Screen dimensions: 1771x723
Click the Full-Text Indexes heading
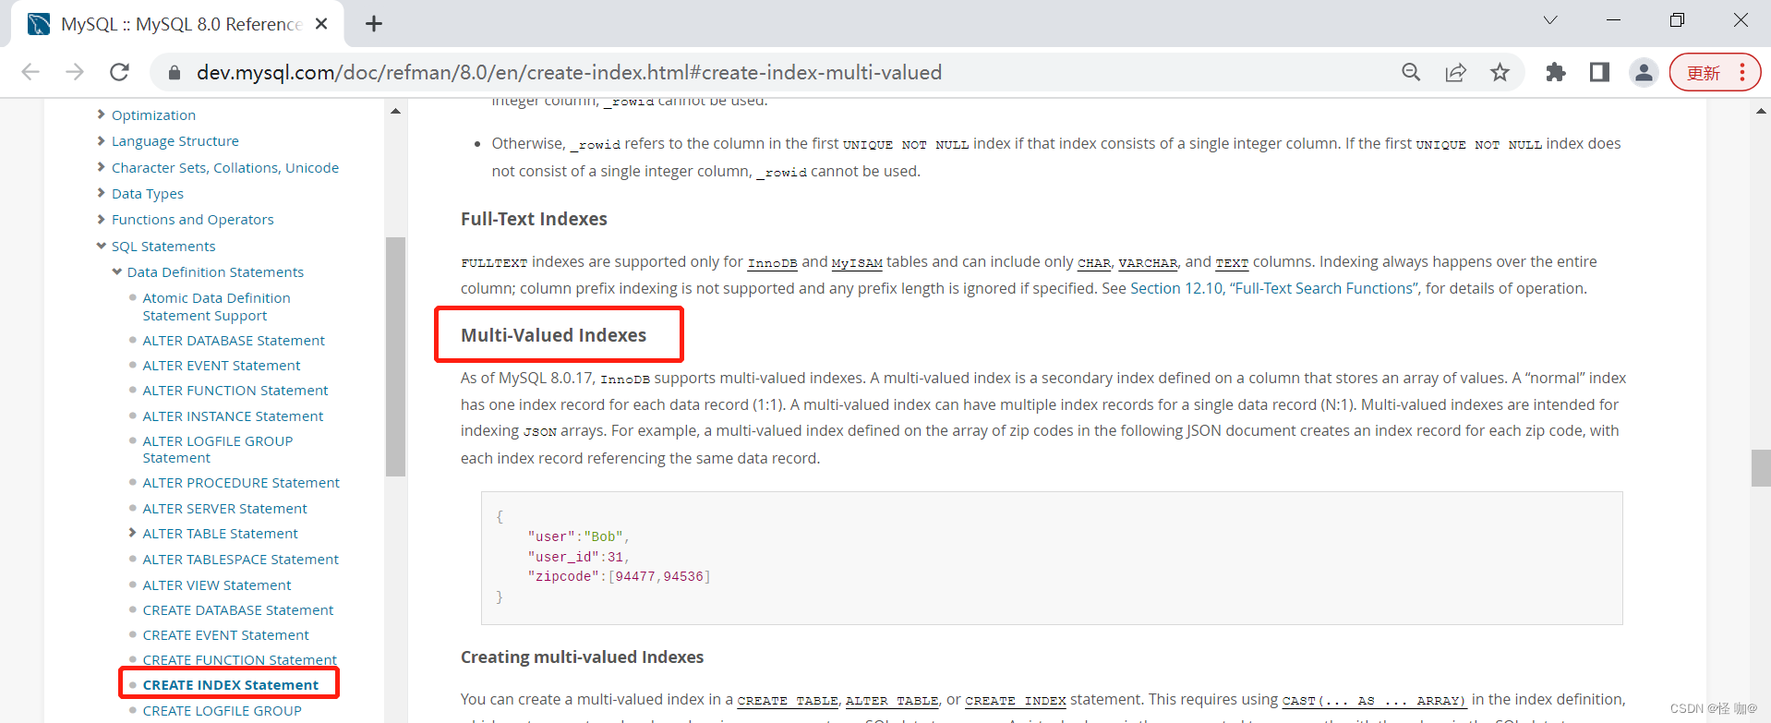click(x=534, y=219)
